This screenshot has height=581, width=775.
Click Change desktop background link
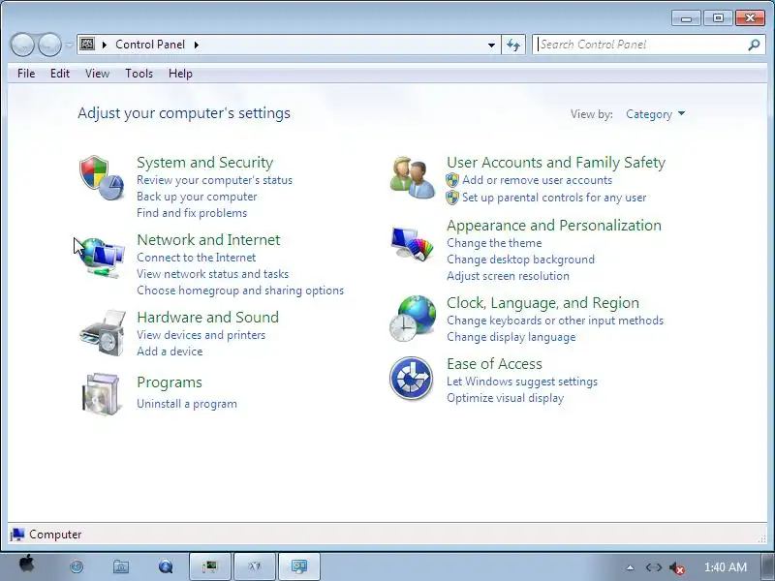520,260
